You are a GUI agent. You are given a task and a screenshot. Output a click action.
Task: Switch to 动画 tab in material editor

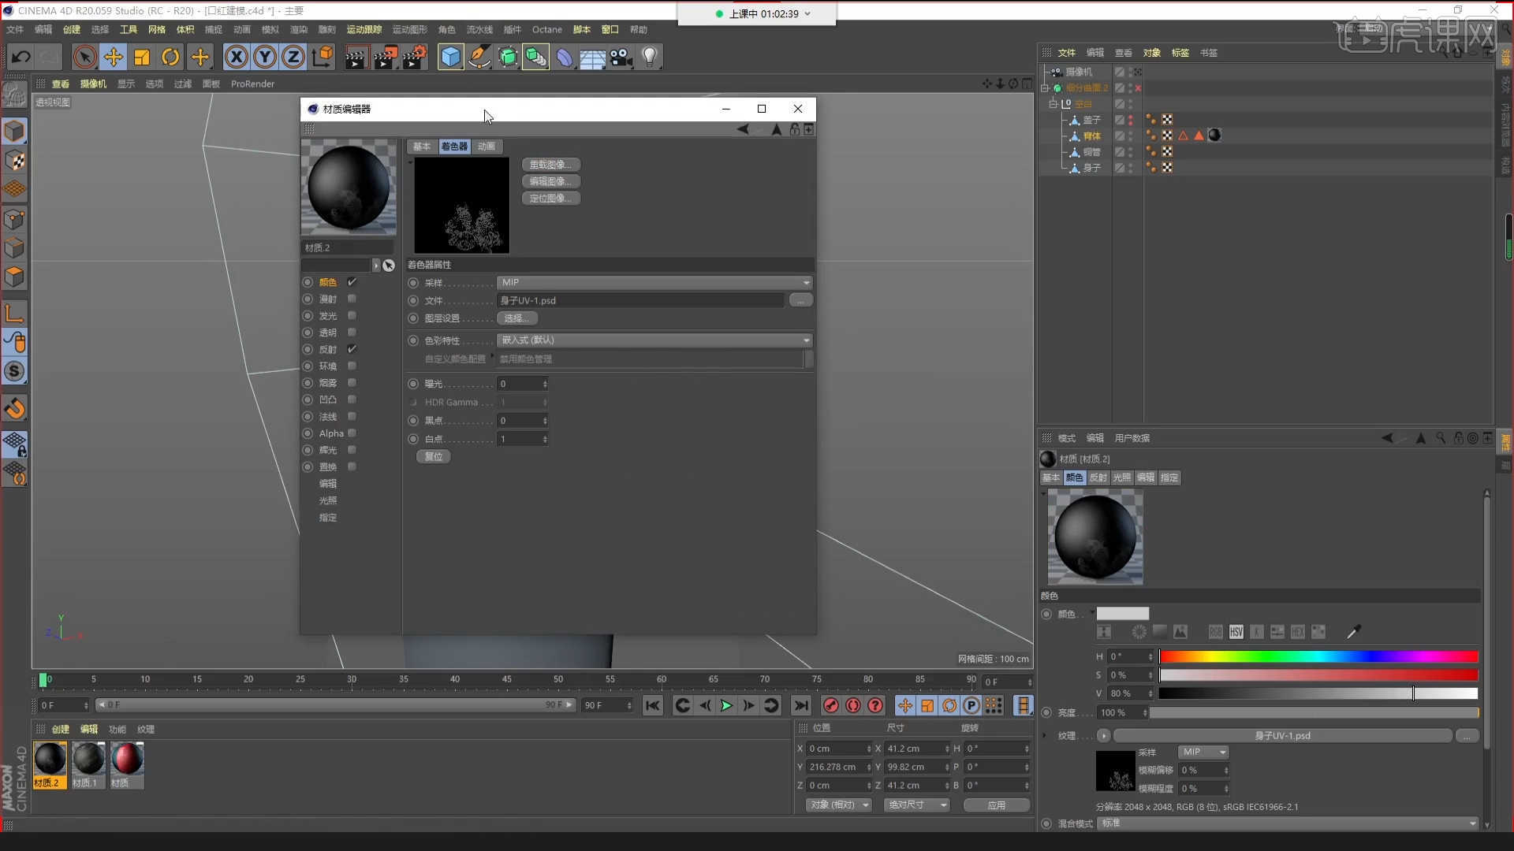[x=487, y=147]
